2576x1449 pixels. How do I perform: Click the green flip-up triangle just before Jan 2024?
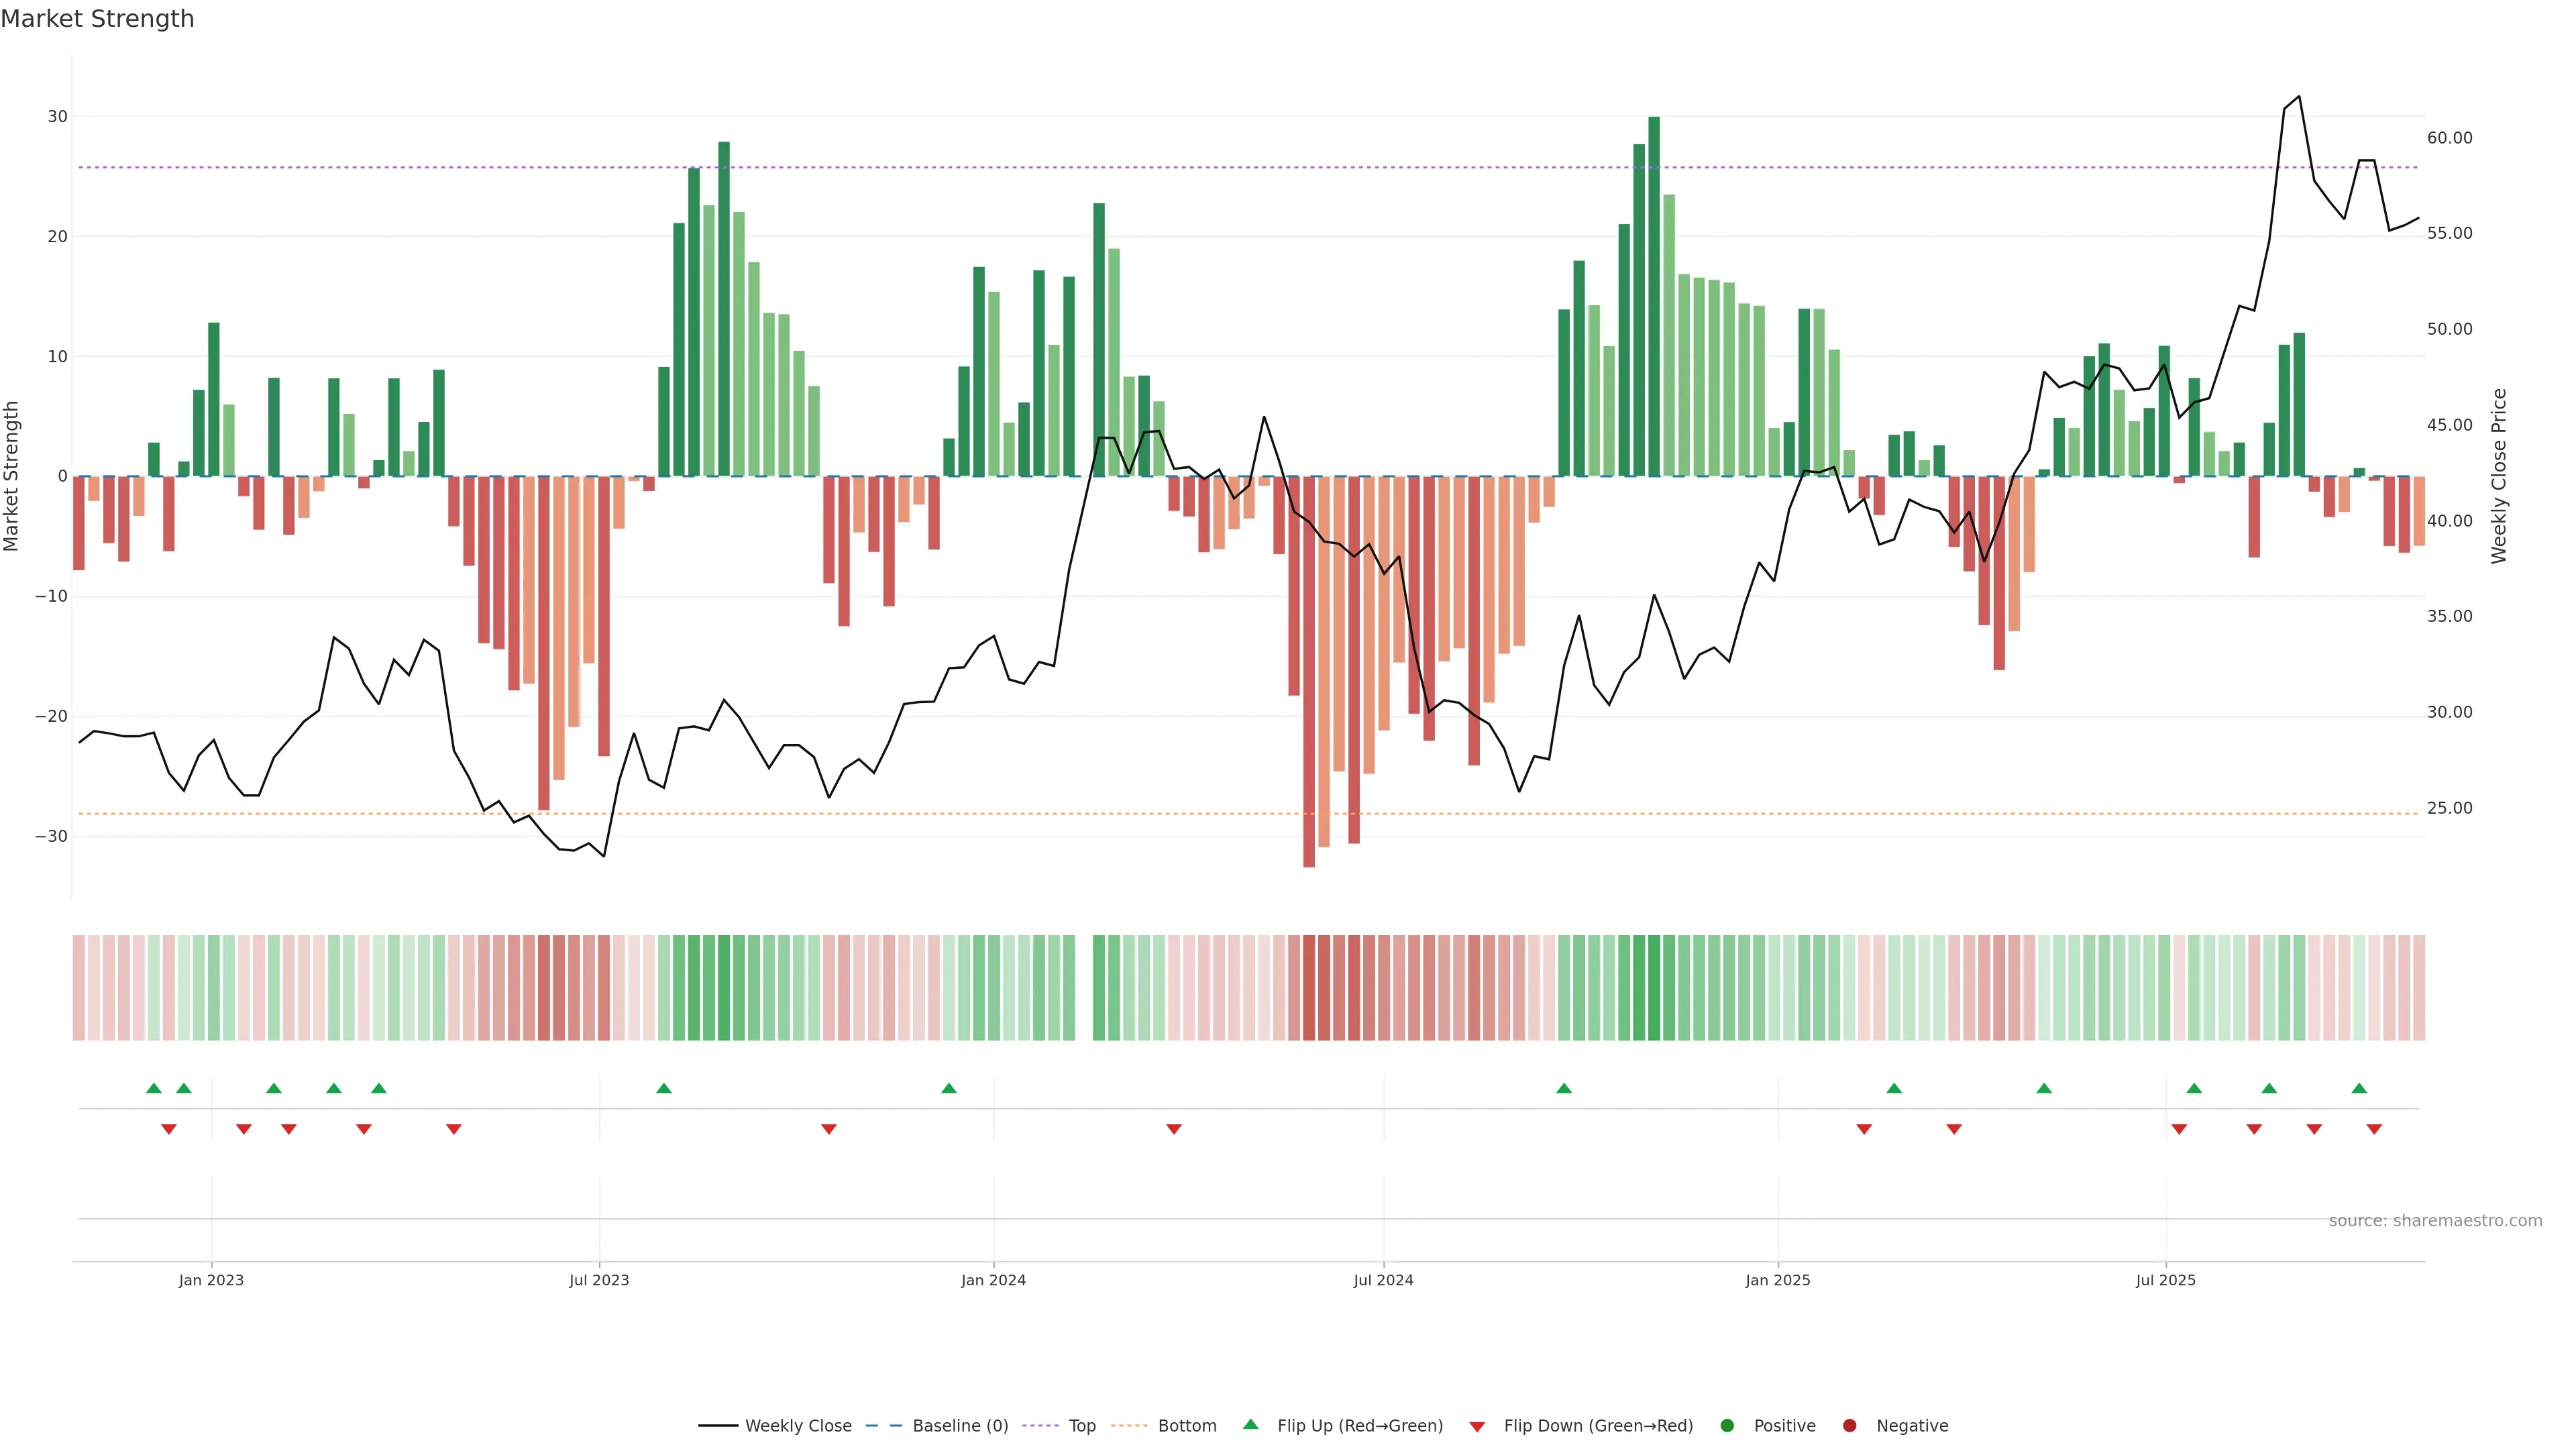[x=949, y=1088]
